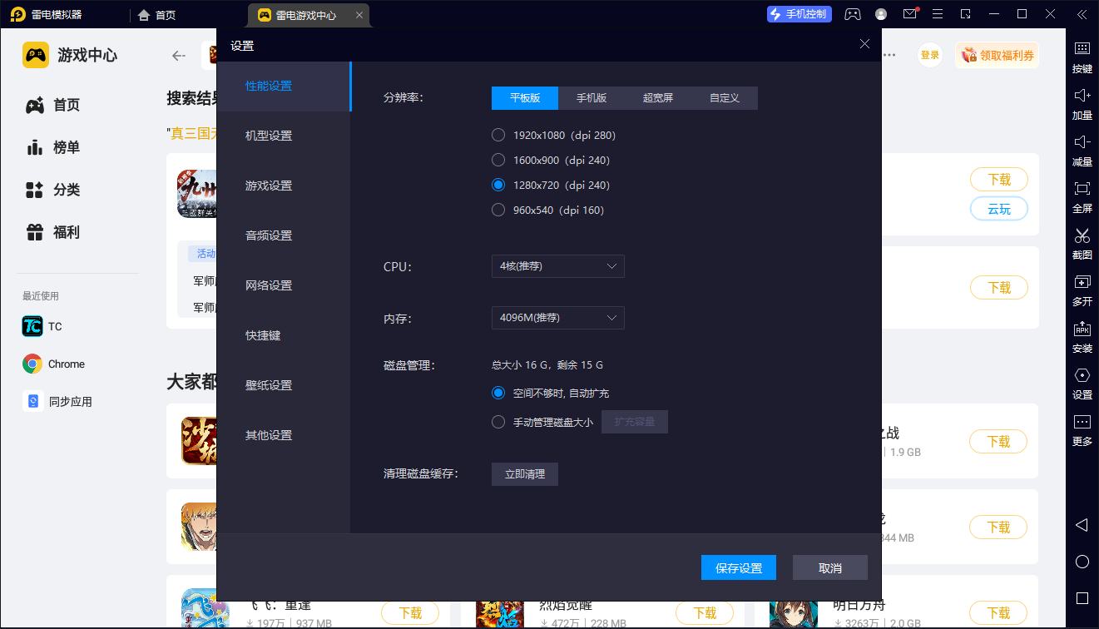Select 960x540 resolution option
Viewport: 1099px width, 629px height.
(498, 210)
